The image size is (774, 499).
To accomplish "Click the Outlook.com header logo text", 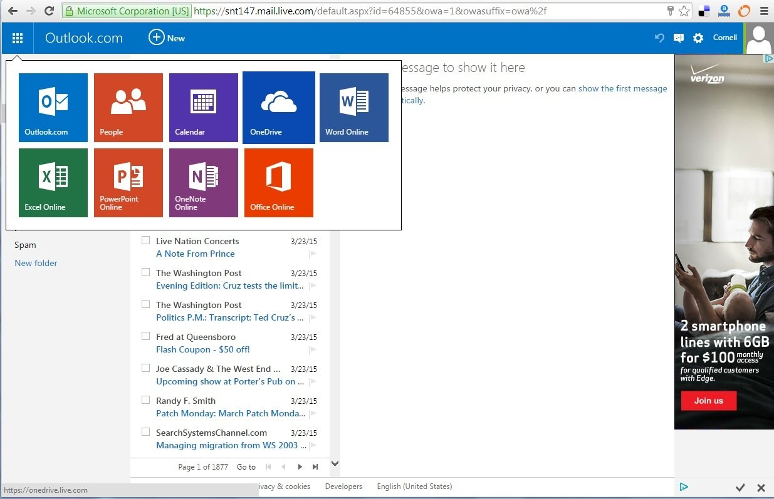I will pyautogui.click(x=84, y=38).
